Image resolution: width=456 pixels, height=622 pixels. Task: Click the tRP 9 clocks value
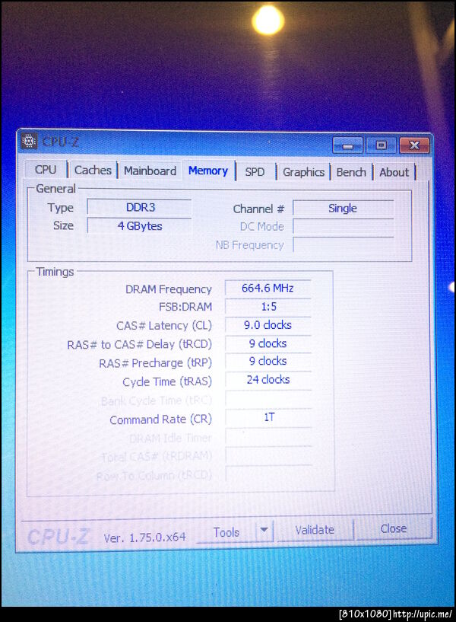(x=268, y=361)
